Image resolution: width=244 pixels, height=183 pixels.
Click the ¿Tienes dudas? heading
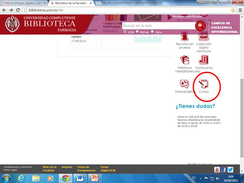tap(195, 106)
